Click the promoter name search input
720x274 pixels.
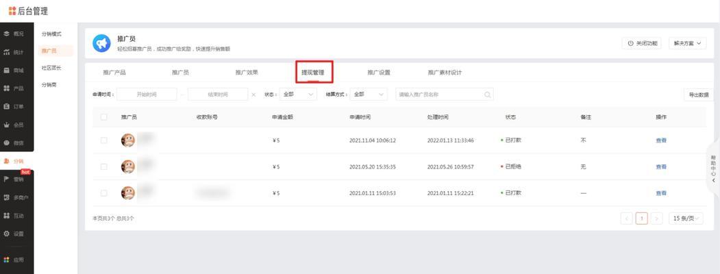coord(445,95)
